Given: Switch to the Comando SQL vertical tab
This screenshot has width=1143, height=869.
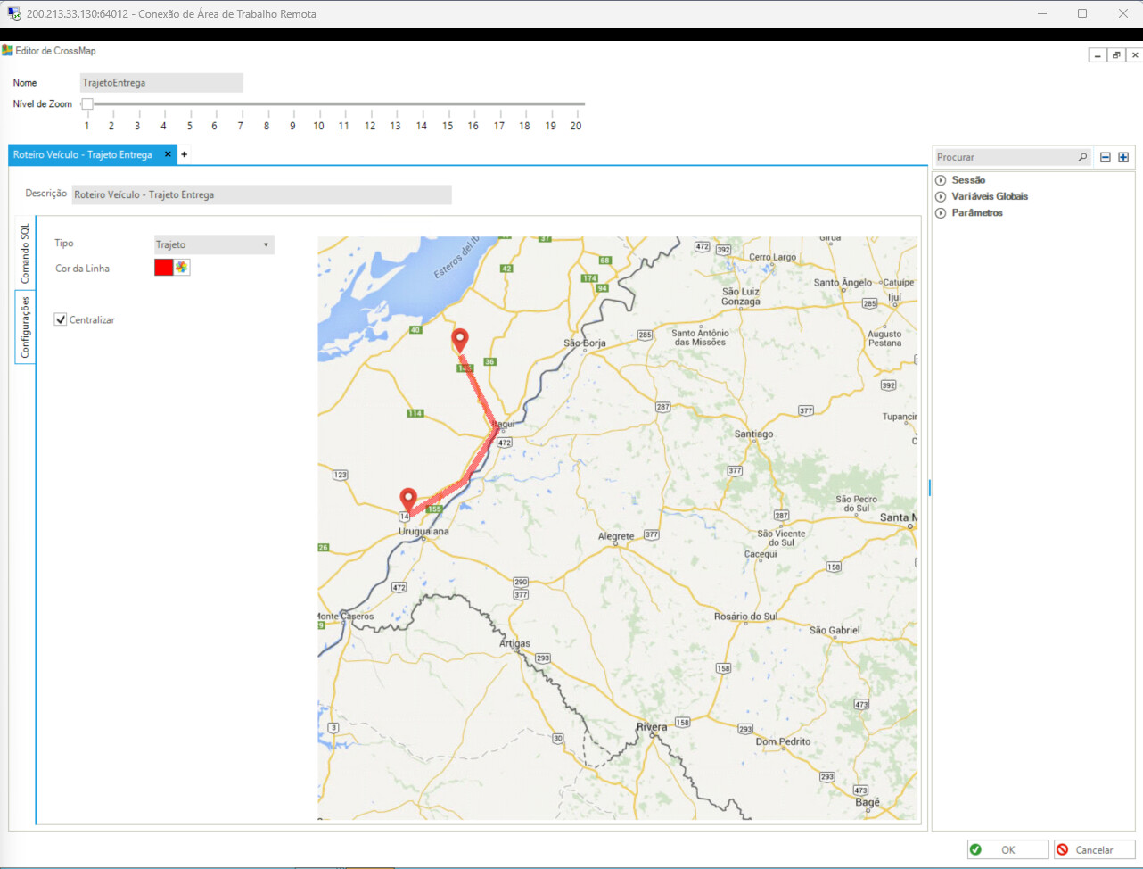Looking at the screenshot, I should (25, 253).
